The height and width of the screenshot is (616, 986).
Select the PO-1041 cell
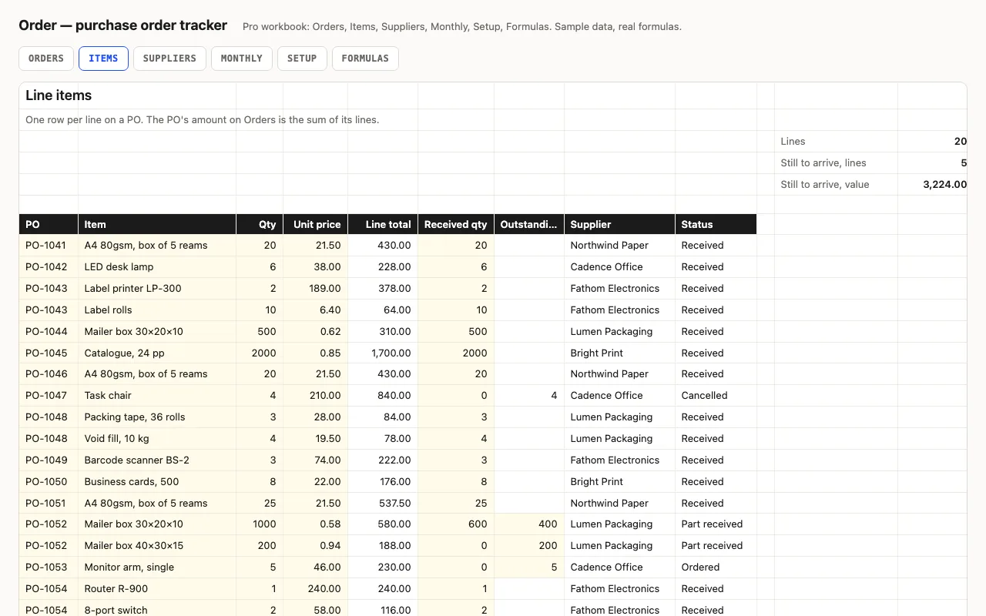(49, 246)
